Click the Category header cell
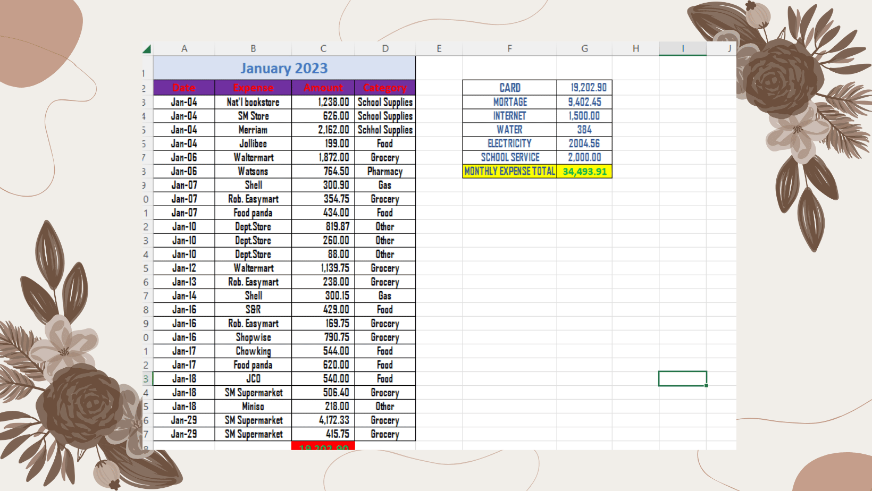The width and height of the screenshot is (872, 491). tap(385, 88)
